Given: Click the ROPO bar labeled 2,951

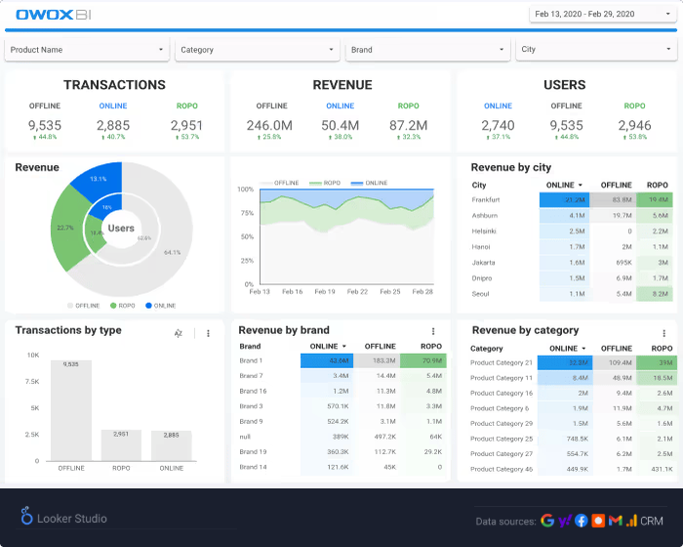Looking at the screenshot, I should pyautogui.click(x=121, y=445).
